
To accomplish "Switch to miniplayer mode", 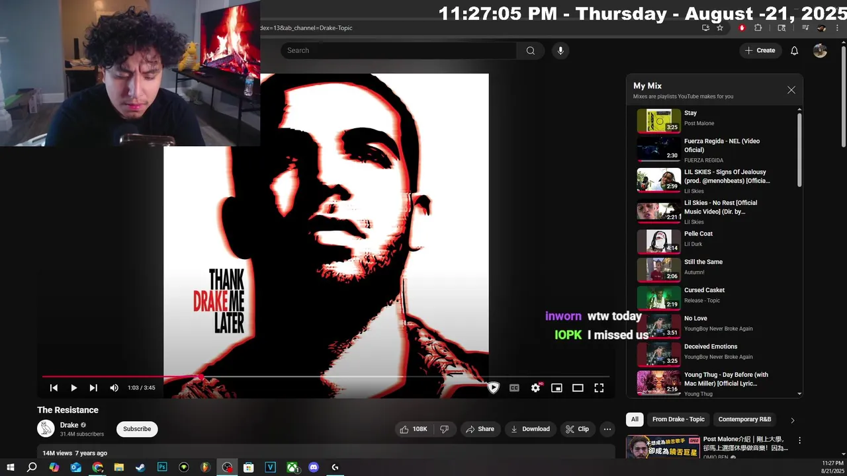I will tap(557, 388).
